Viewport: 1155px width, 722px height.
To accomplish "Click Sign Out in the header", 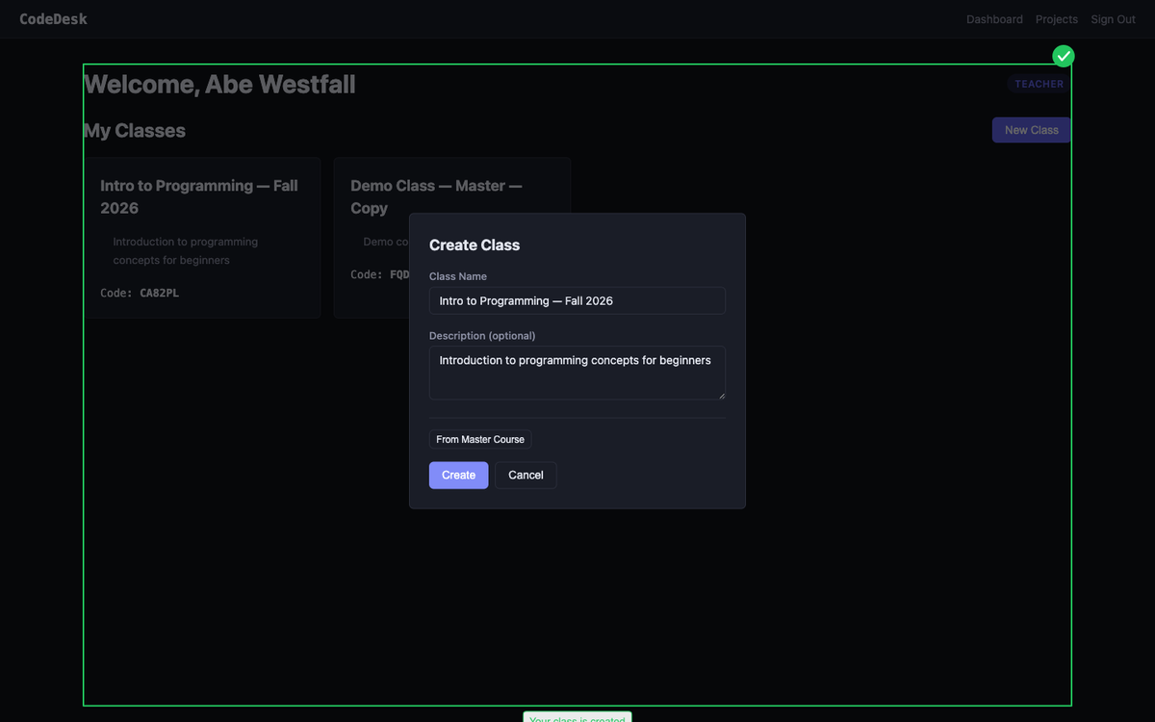I will (x=1113, y=19).
